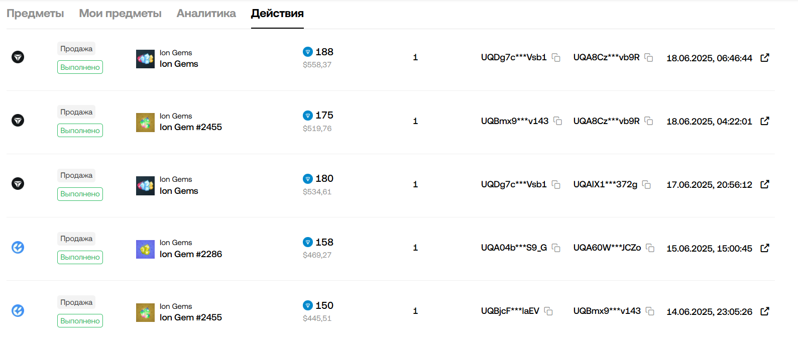The height and width of the screenshot is (339, 798).
Task: Open external link for 18.06.2025, 06:46:44 transaction
Action: [764, 58]
